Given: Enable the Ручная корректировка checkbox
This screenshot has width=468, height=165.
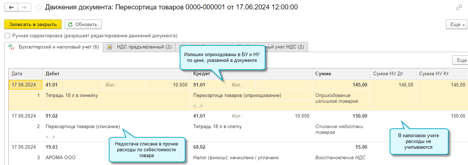Looking at the screenshot, I should pos(8,36).
